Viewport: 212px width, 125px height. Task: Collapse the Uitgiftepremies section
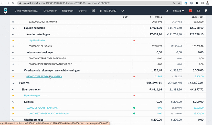coord(13,120)
